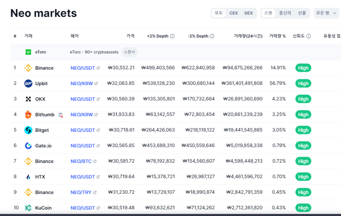Click the info icon next to +2% Depth
The height and width of the screenshot is (216, 341).
pos(172,36)
